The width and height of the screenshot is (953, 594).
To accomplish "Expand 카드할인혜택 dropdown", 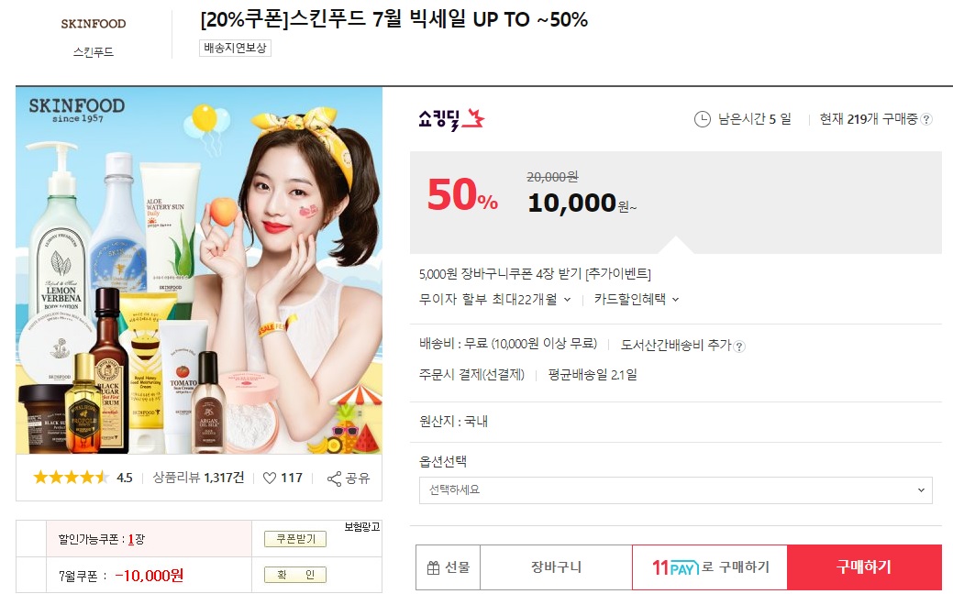I will pos(637,299).
